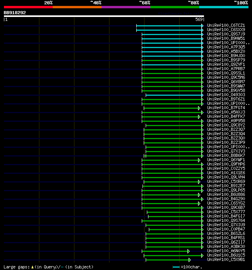Select the UniRef100_C5XR69 label

tap(226, 181)
